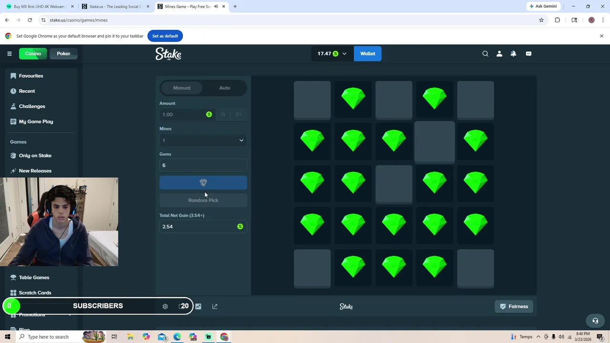The height and width of the screenshot is (343, 610).
Task: Show hidden tray icons chevron
Action: tap(539, 337)
